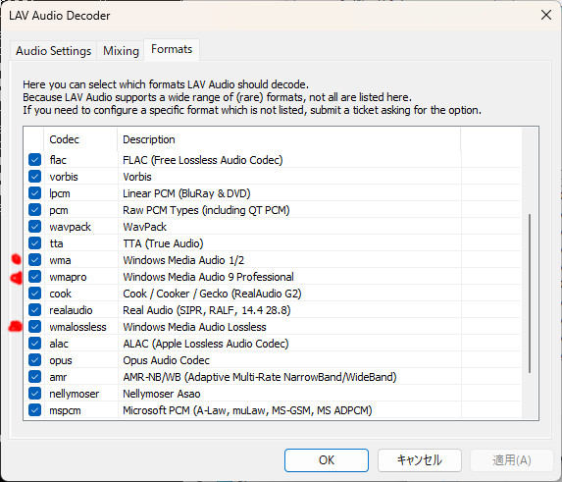
Task: Uncheck the realaudio codec checkbox
Action: point(34,310)
